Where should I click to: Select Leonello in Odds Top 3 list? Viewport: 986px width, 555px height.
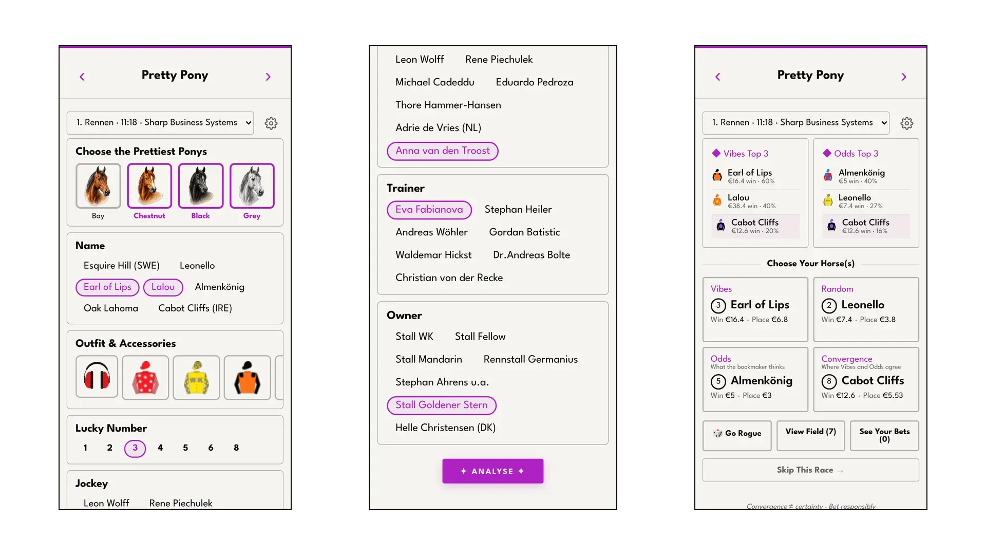pyautogui.click(x=866, y=201)
